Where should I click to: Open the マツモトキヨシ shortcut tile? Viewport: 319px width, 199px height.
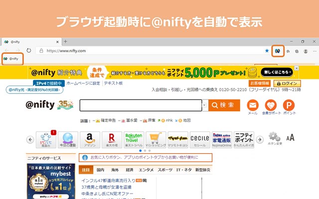pos(178,140)
